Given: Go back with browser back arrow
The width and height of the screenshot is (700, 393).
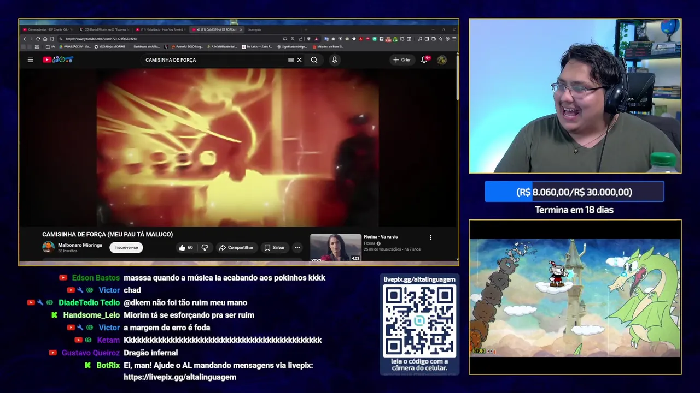Looking at the screenshot, I should point(25,39).
